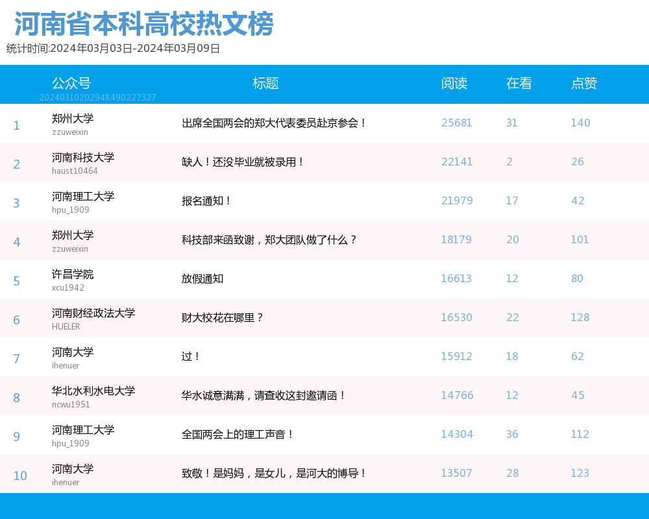The height and width of the screenshot is (519, 649).
Task: Click like count 42
Action: (x=578, y=200)
